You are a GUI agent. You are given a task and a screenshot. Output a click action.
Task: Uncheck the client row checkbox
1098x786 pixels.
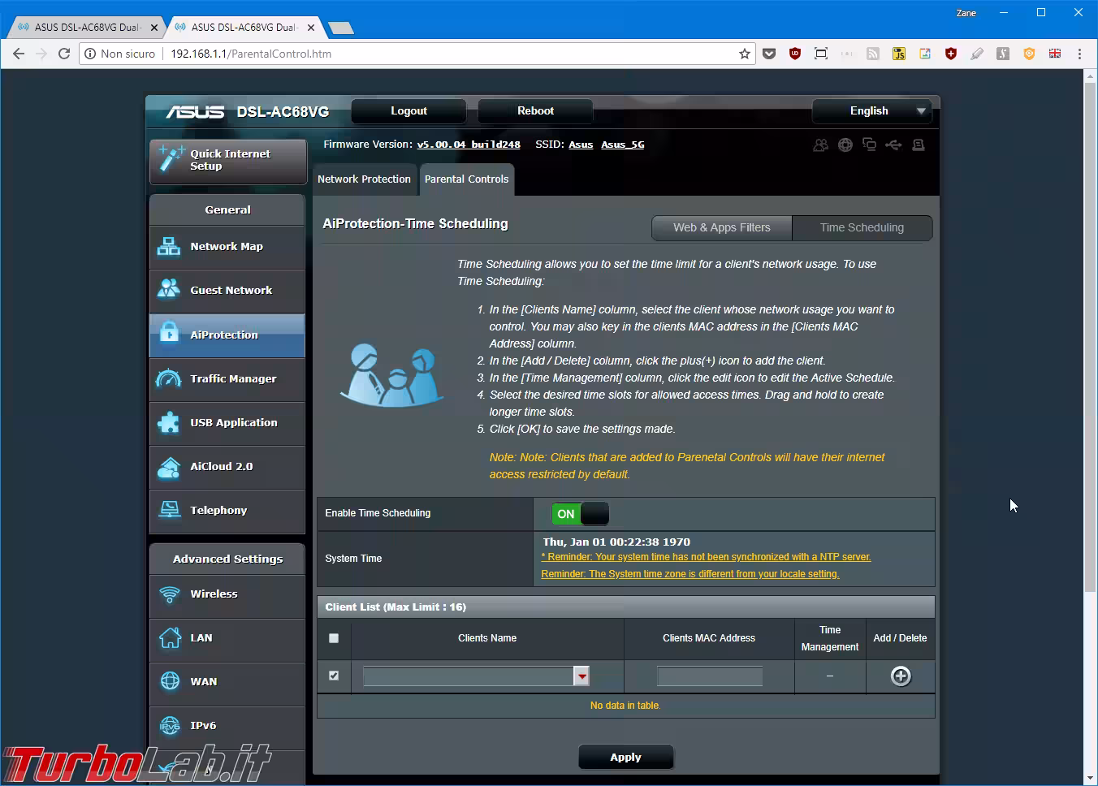tap(334, 676)
